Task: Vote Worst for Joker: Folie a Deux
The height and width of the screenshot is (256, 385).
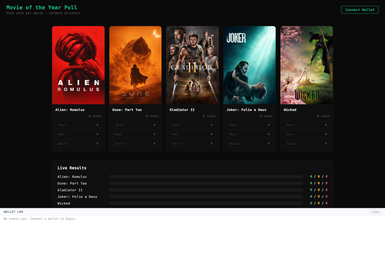Action: pyautogui.click(x=249, y=144)
